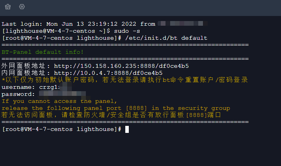Open the hexagon settings icon
The height and width of the screenshot is (166, 281).
(x=22, y=7)
